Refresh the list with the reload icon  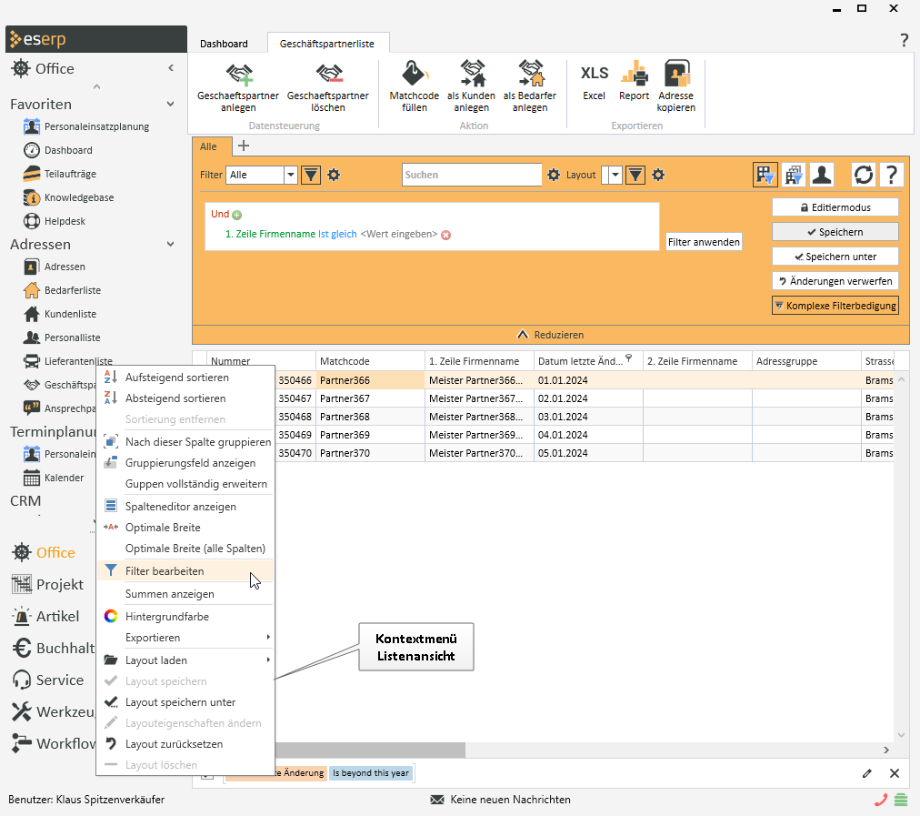click(x=863, y=175)
